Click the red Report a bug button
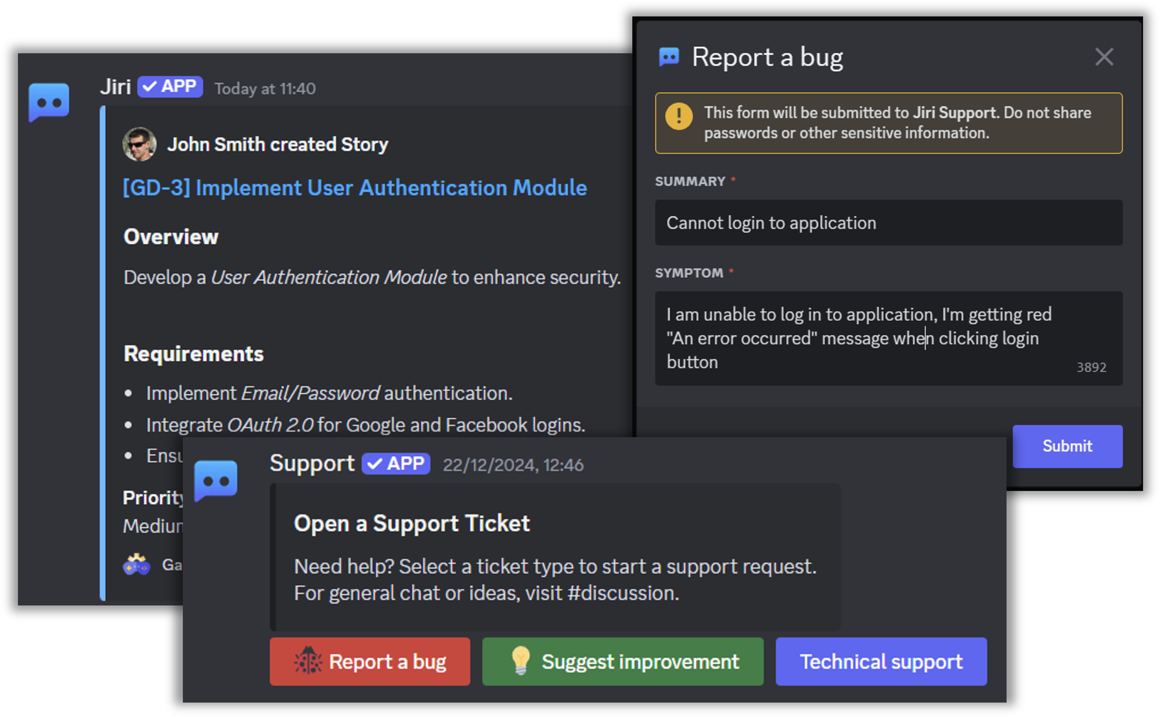This screenshot has width=1160, height=717. tap(370, 661)
